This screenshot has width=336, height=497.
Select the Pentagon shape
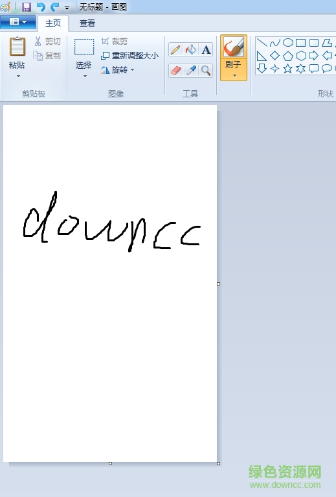pyautogui.click(x=288, y=56)
